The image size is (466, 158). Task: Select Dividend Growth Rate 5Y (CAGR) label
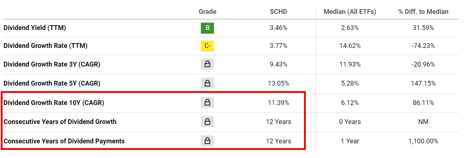[x=52, y=83]
